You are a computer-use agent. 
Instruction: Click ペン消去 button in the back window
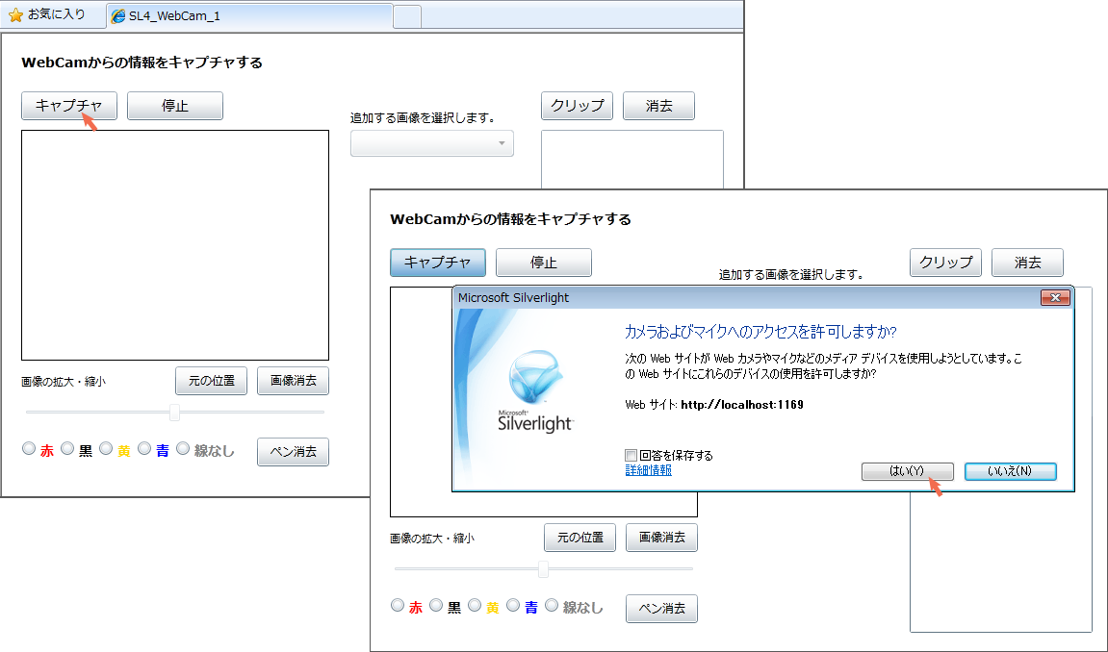point(294,452)
